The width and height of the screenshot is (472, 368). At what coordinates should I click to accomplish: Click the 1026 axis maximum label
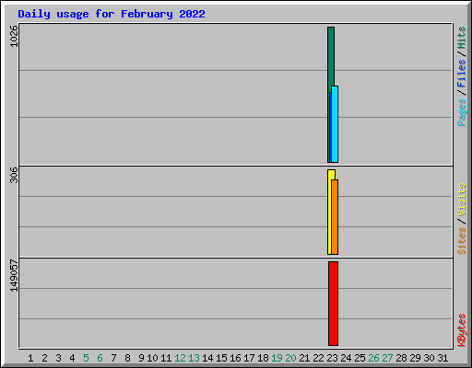(x=14, y=36)
